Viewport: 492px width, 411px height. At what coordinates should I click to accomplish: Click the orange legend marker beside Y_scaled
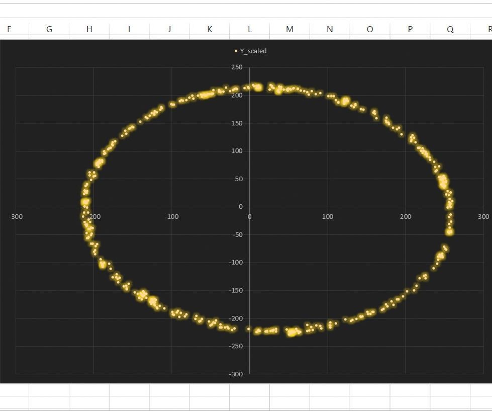[236, 51]
